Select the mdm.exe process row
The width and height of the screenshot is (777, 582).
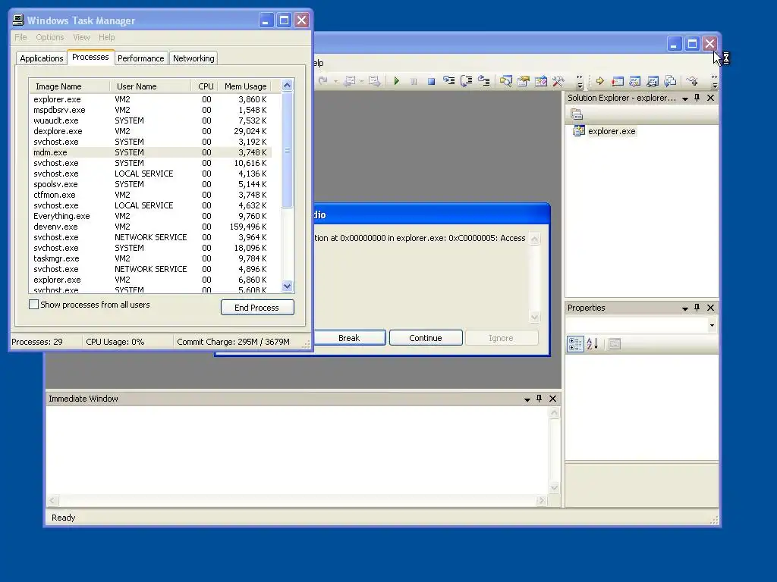click(x=151, y=152)
